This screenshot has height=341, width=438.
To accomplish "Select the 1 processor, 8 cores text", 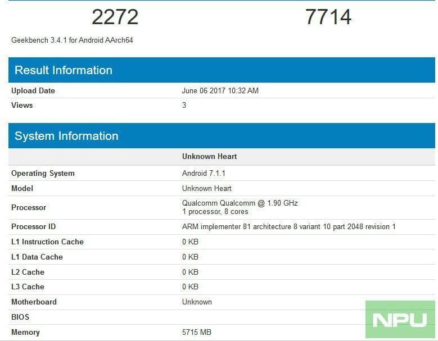I will tap(215, 212).
